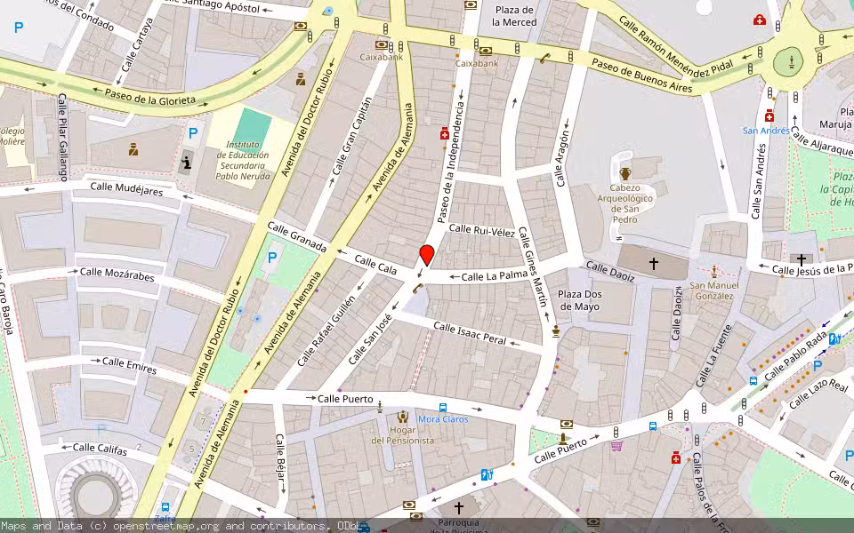Click the Calle San José label

(x=370, y=338)
